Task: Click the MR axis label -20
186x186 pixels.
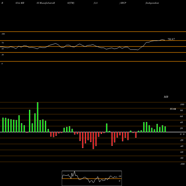Action: point(182,140)
